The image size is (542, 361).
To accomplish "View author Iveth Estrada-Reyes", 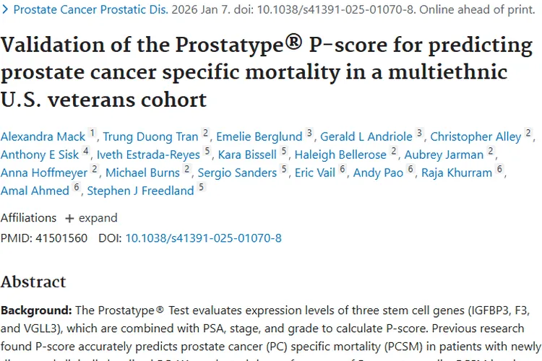I will [147, 155].
